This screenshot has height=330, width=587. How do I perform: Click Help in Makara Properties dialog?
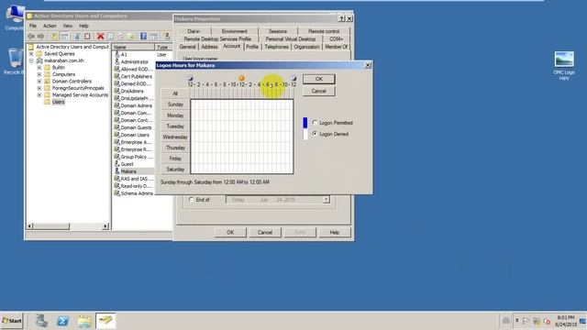pos(334,232)
